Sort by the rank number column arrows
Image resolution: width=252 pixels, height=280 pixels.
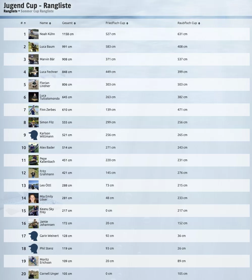(25, 23)
